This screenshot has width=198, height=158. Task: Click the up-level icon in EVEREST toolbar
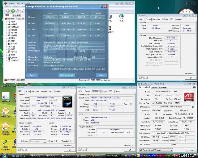[18, 11]
